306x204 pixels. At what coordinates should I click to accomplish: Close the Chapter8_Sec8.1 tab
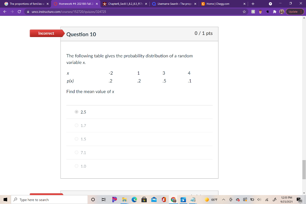point(146,4)
